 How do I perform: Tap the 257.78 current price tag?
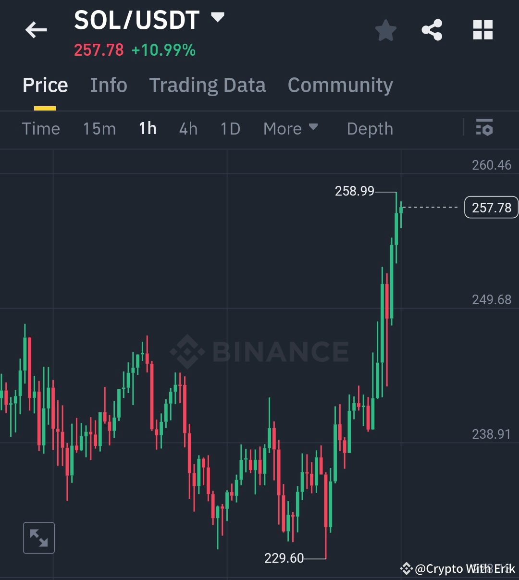pyautogui.click(x=491, y=207)
